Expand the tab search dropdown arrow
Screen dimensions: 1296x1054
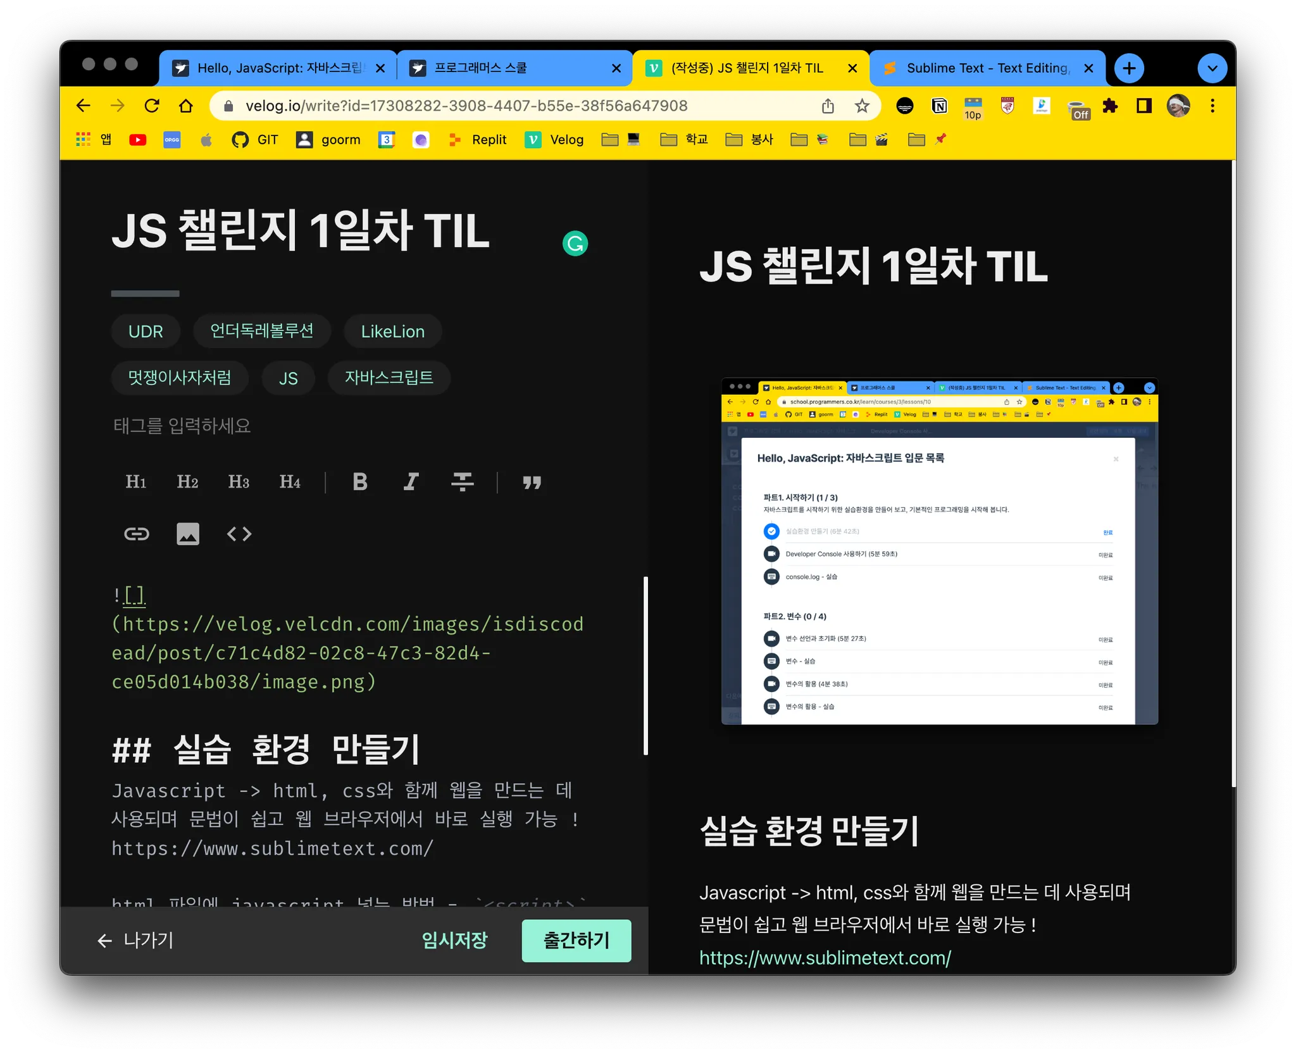pos(1212,68)
